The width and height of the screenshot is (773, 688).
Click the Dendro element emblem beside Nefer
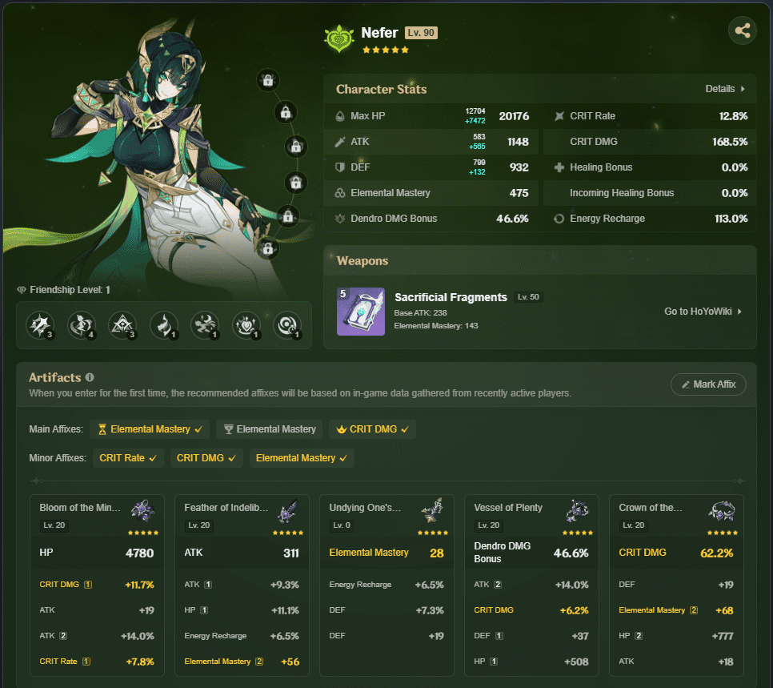(339, 38)
